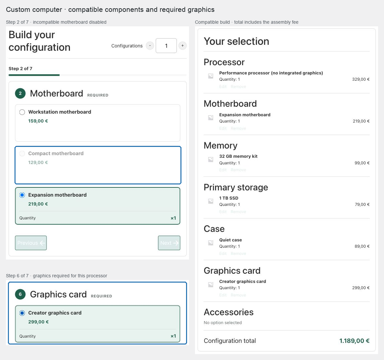Click the Quiet case image placeholder icon
The height and width of the screenshot is (360, 384).
point(210,243)
